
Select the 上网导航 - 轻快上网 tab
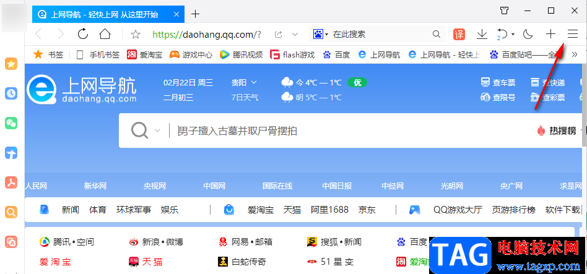108,15
